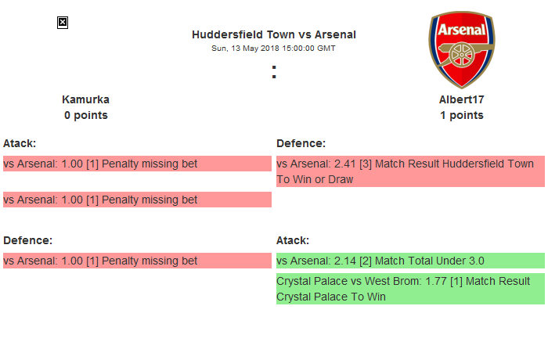
Task: Select Penalty missing bet under Kamurka's Defence
Action: (x=137, y=261)
